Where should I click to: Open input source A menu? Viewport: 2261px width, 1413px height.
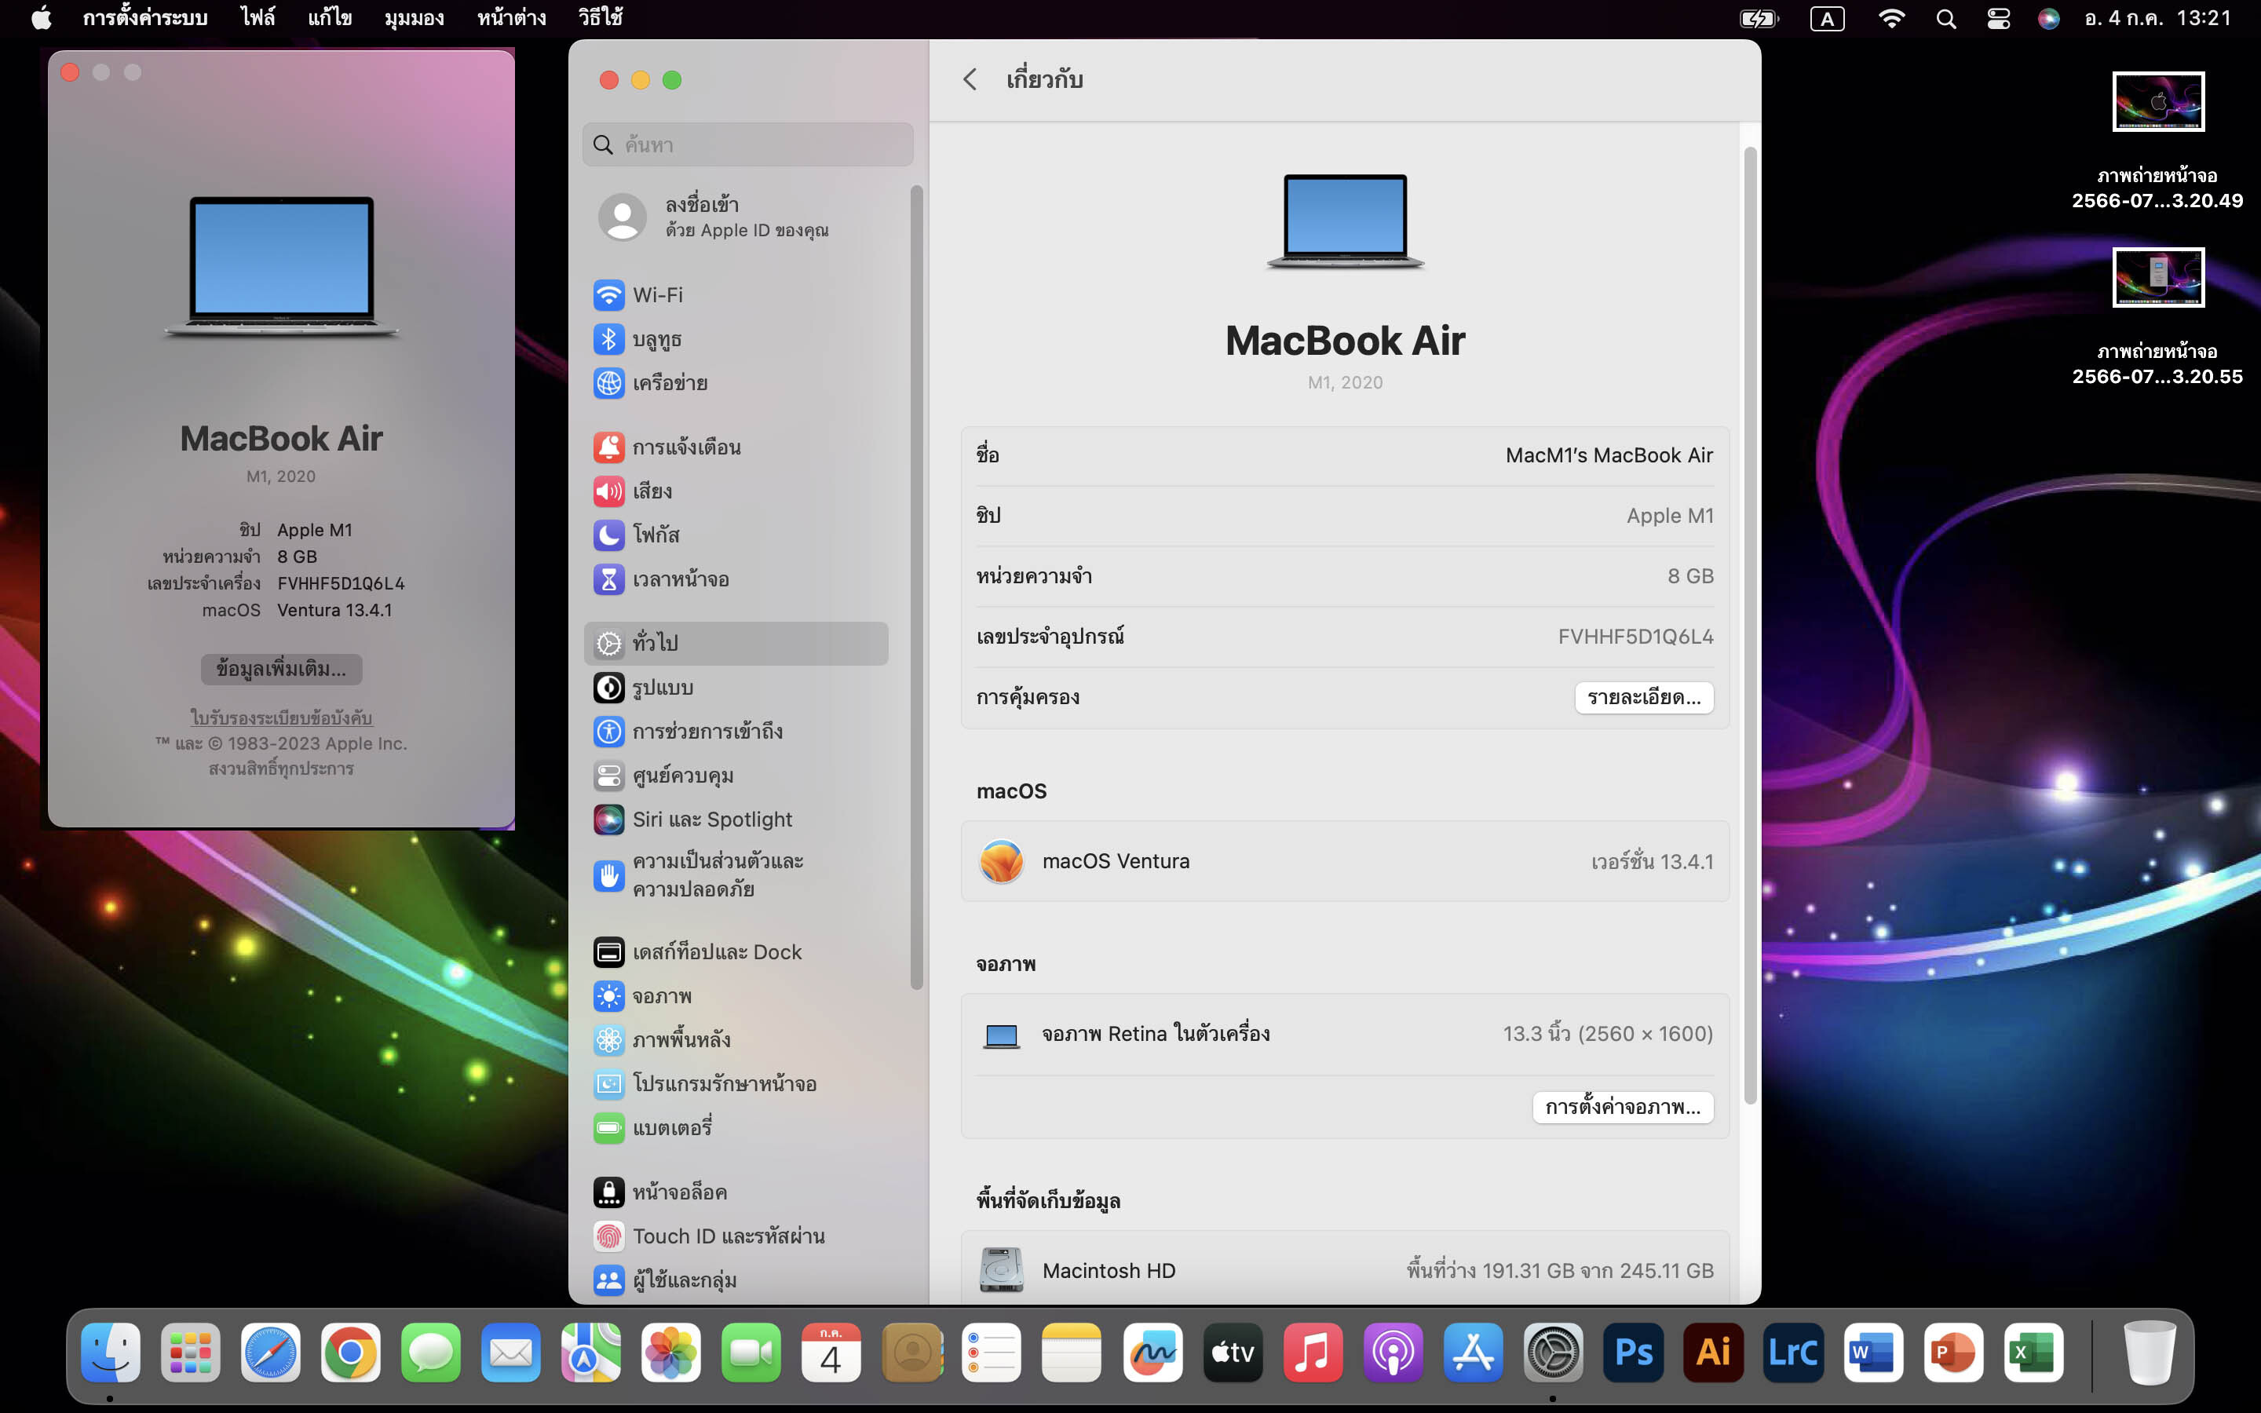(1827, 19)
